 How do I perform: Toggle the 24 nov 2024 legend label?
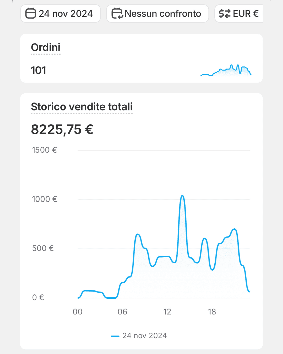pos(145,336)
